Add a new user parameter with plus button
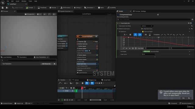The width and height of the screenshot is (195, 109). click(55, 64)
